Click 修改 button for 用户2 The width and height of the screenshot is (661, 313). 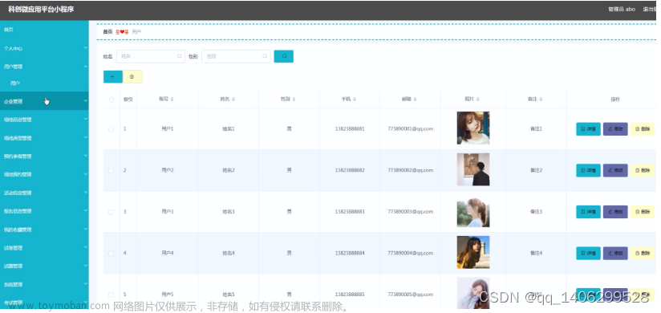pos(615,170)
